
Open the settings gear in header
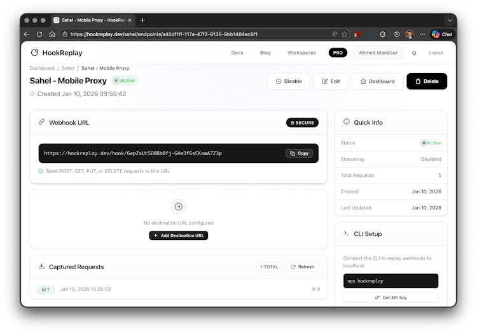[414, 53]
